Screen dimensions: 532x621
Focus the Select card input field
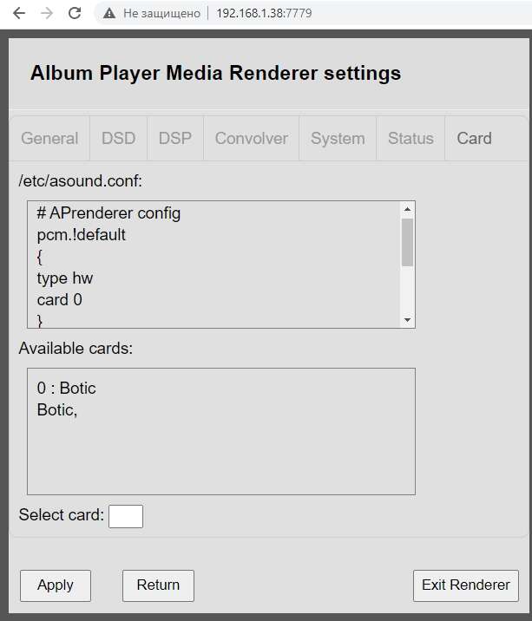pos(126,516)
